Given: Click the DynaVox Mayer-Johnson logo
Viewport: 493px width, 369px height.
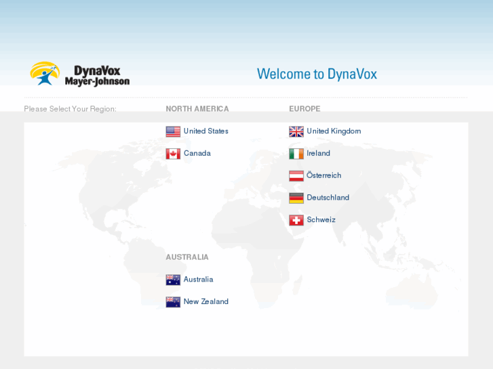Looking at the screenshot, I should click(79, 74).
